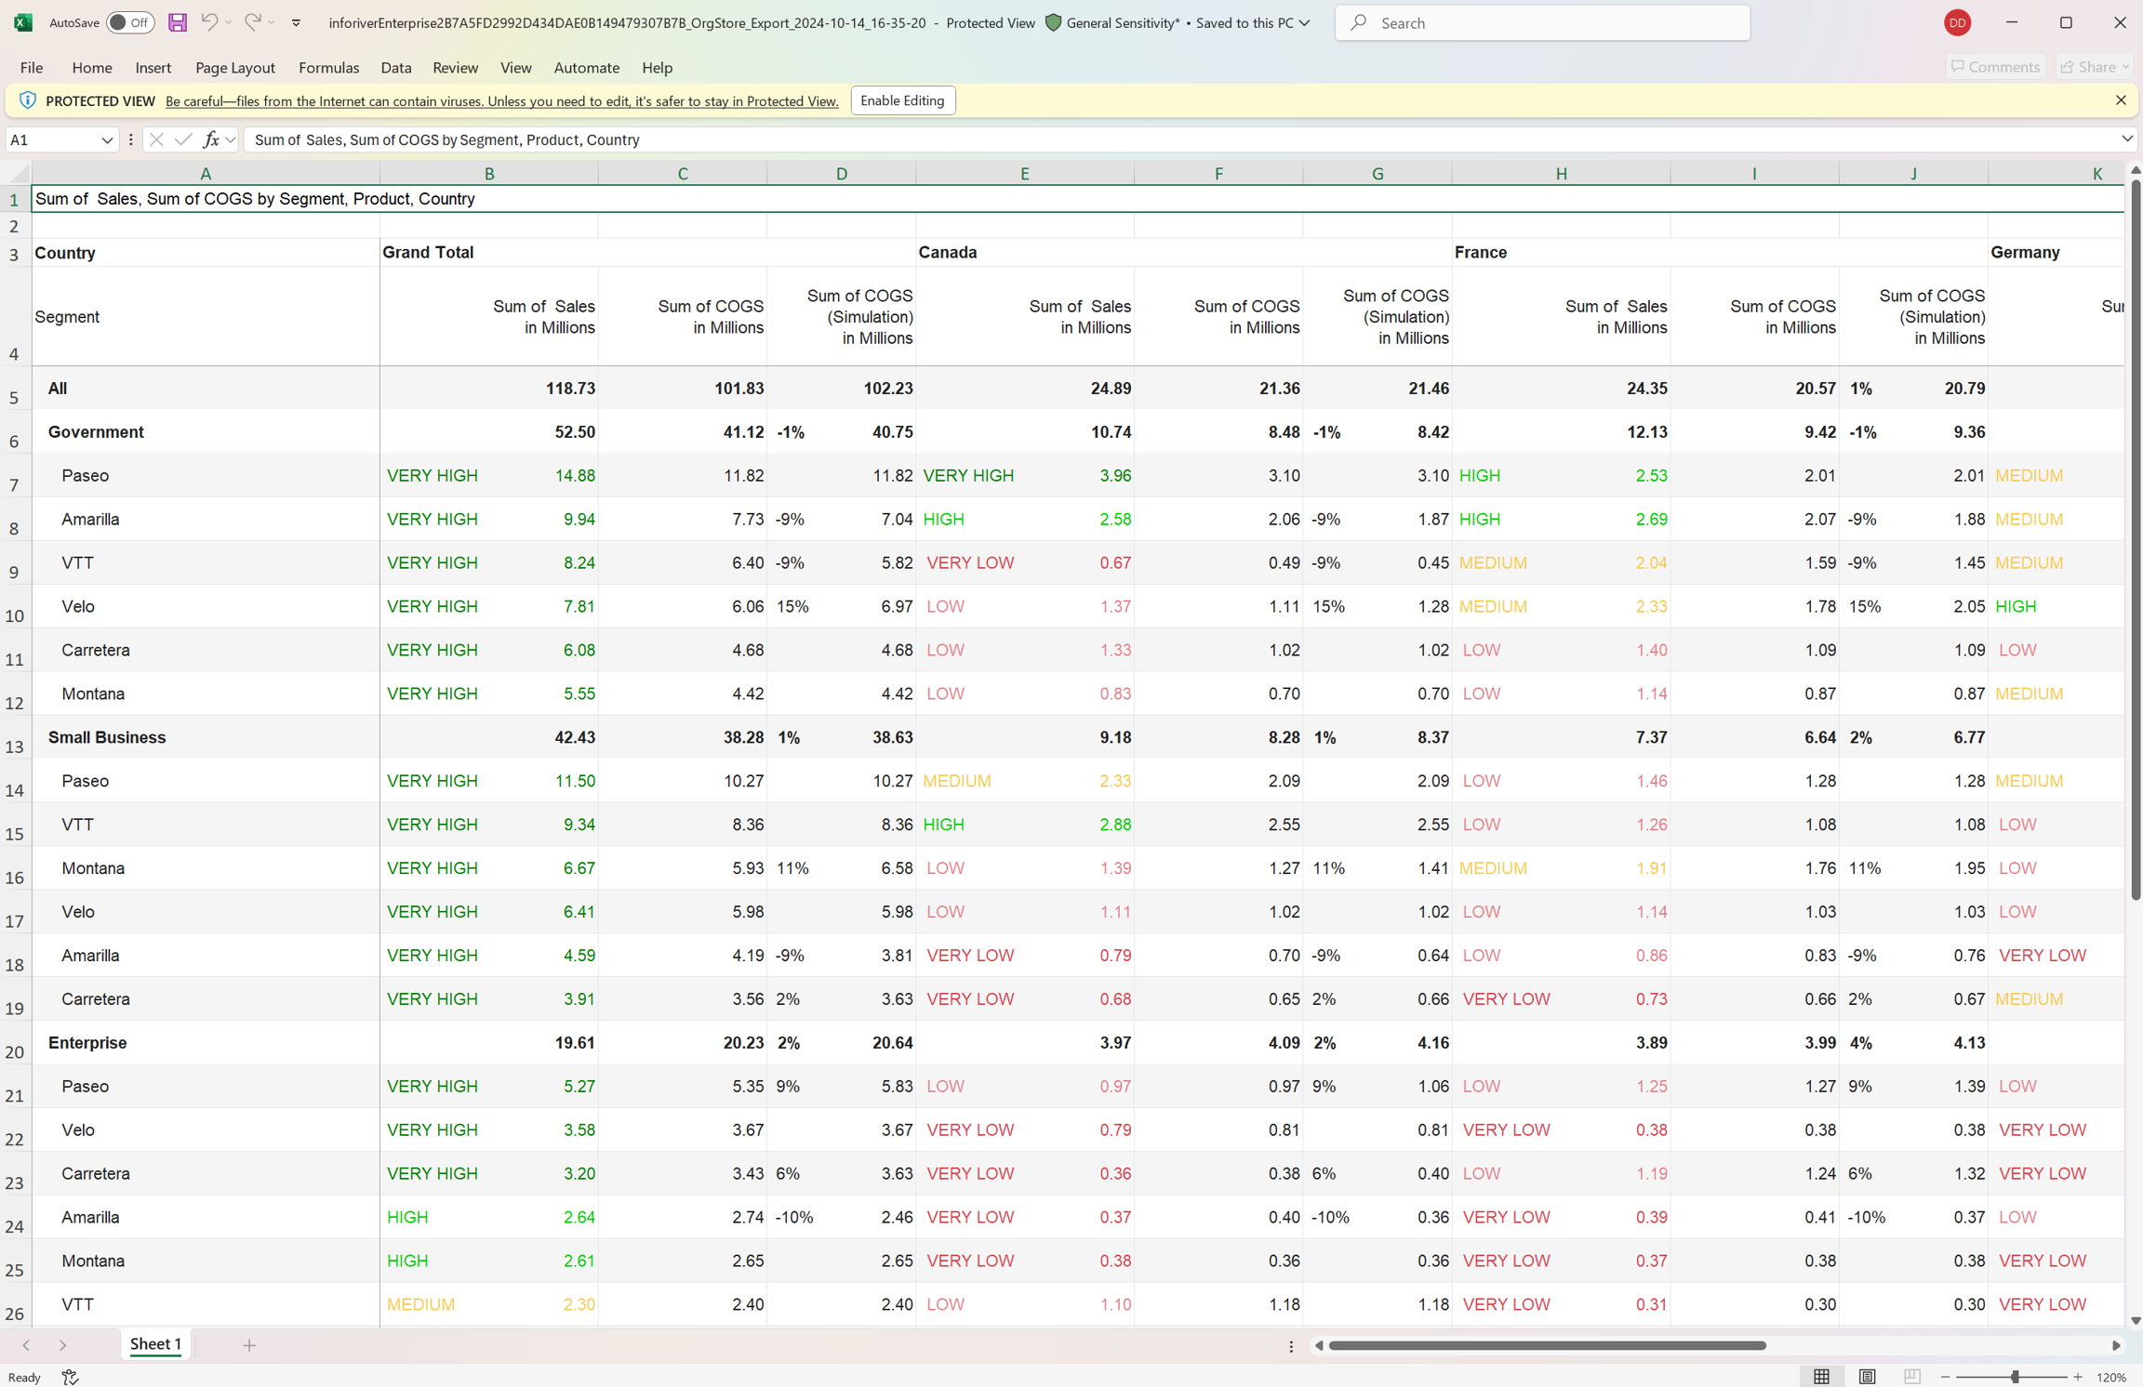Click the zoom slider handle

pos(2015,1377)
